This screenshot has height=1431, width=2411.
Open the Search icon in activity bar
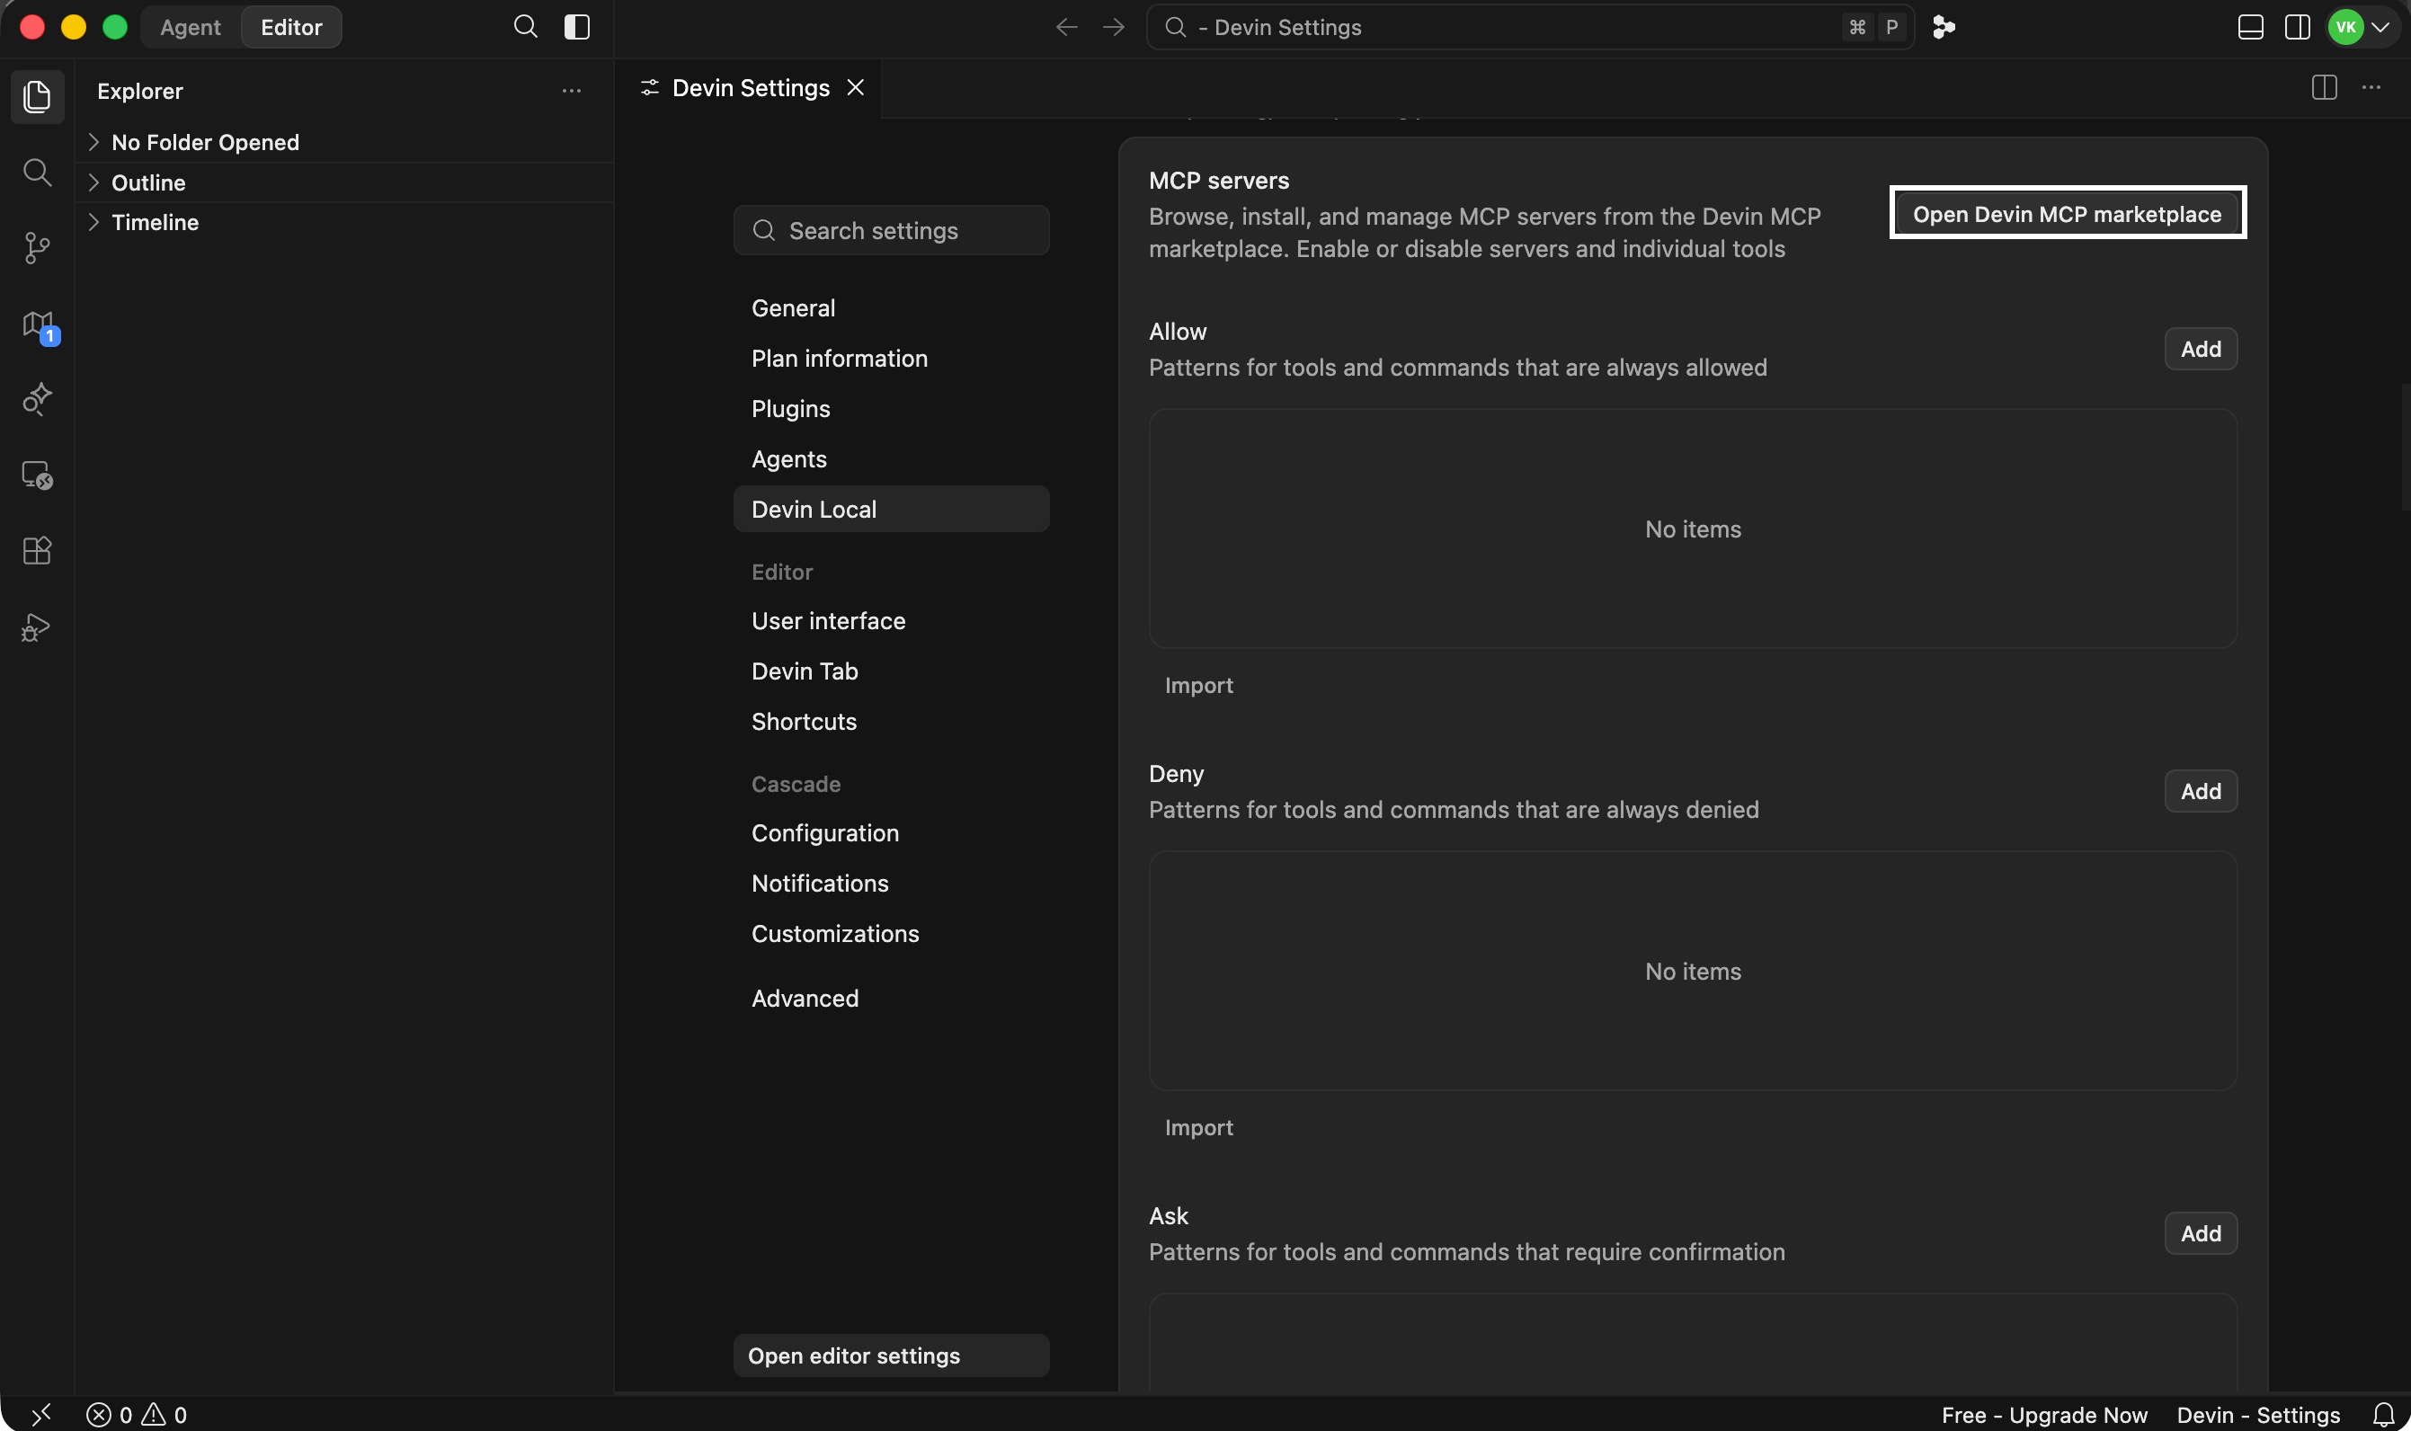(x=37, y=173)
